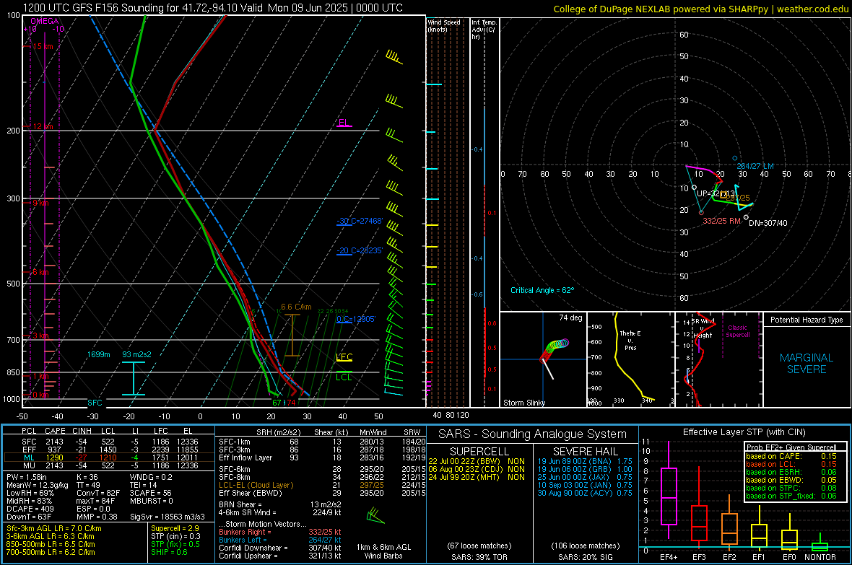Click the -20 C=23235' height label

[x=360, y=250]
